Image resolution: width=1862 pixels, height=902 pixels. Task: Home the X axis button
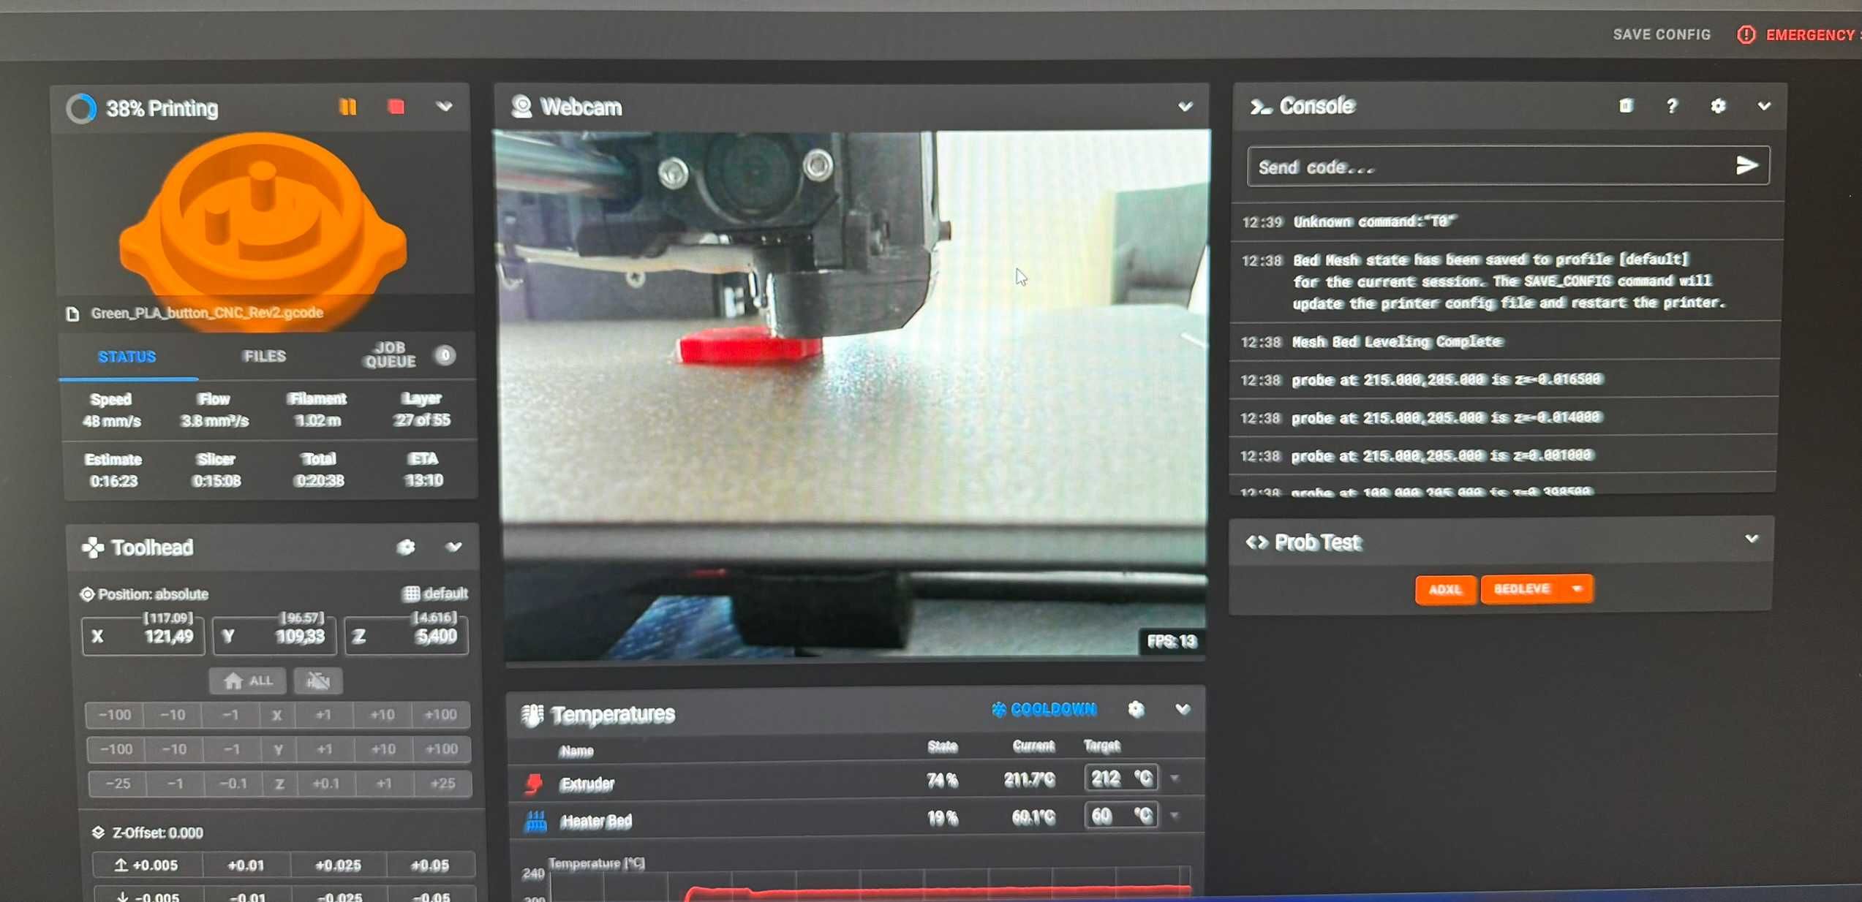(x=276, y=715)
